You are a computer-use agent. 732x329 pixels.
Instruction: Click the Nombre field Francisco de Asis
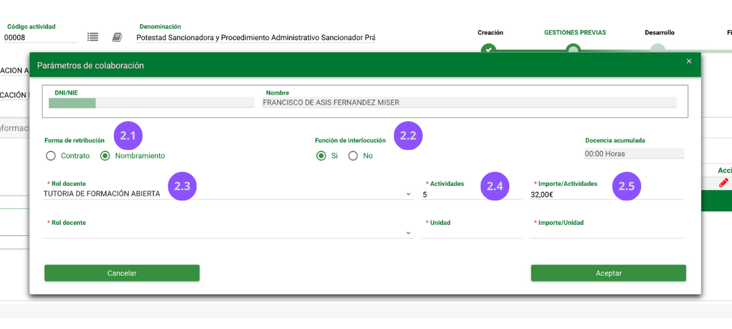469,102
